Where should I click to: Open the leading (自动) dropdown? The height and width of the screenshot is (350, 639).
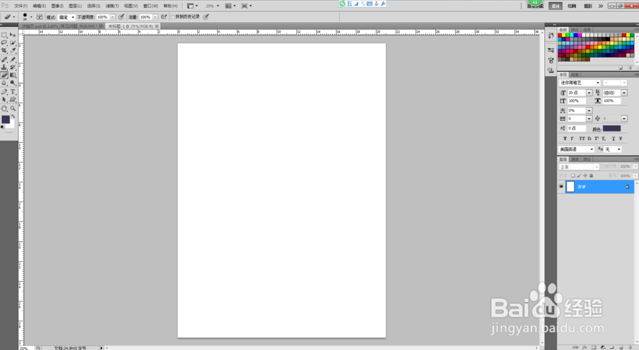click(624, 93)
